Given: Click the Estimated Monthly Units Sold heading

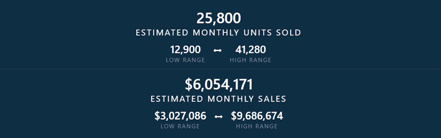Looking at the screenshot, I should pos(218,33).
